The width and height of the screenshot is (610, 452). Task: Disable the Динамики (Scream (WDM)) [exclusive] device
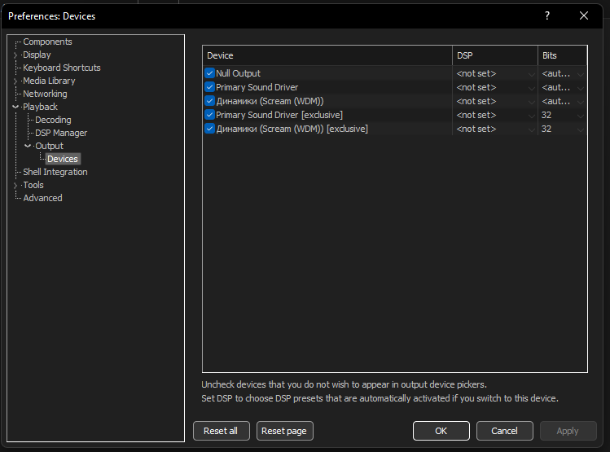(209, 129)
